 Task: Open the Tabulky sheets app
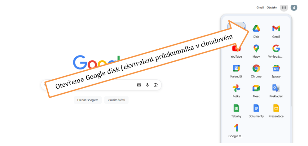tap(236, 111)
